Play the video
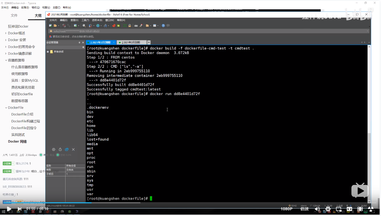The image size is (381, 216). 9,209
